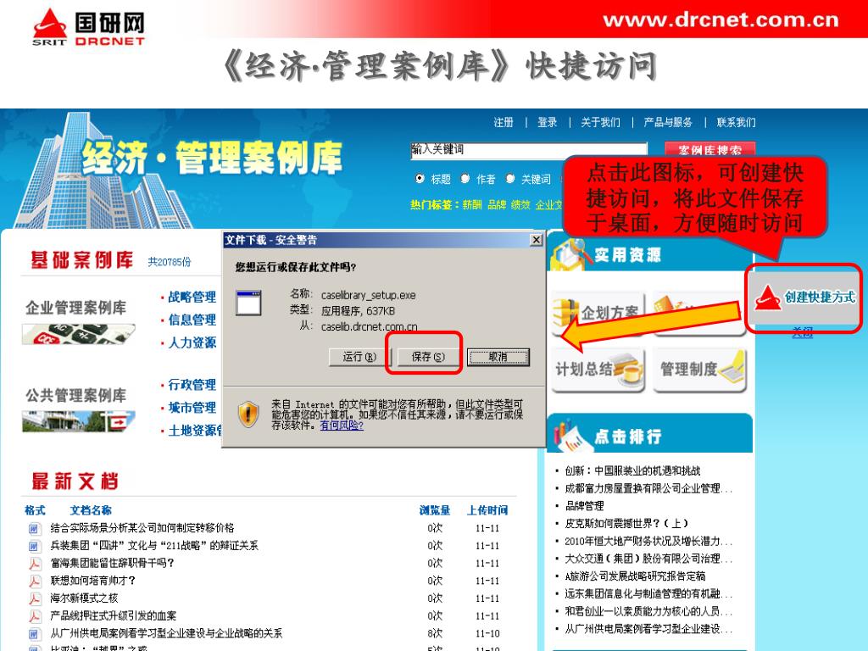This screenshot has height=651, width=868.
Task: Open ranking item 2010年恒大地产财务状况及增长潜力
Action: pos(648,542)
